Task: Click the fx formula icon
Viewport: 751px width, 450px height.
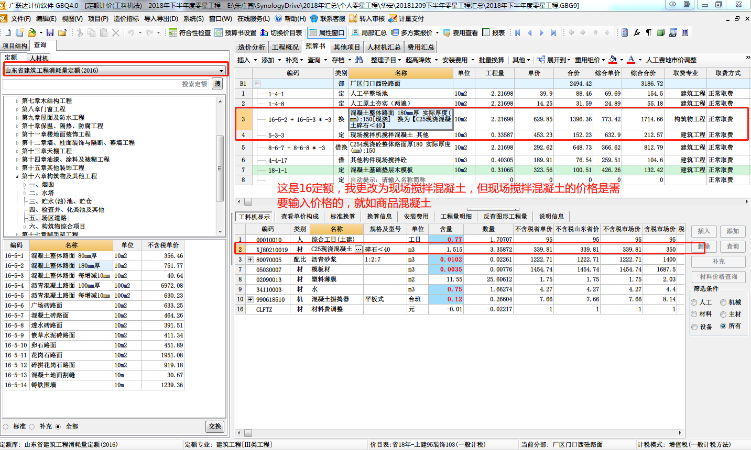Action: click(637, 32)
